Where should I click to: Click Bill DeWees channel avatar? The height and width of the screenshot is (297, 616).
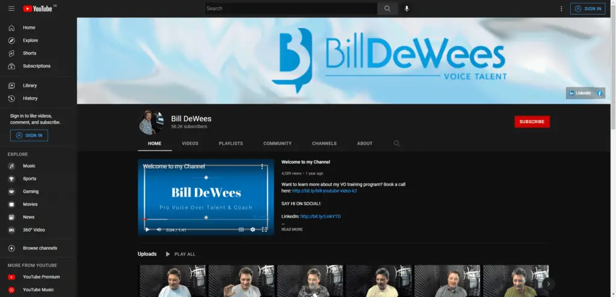coord(151,122)
